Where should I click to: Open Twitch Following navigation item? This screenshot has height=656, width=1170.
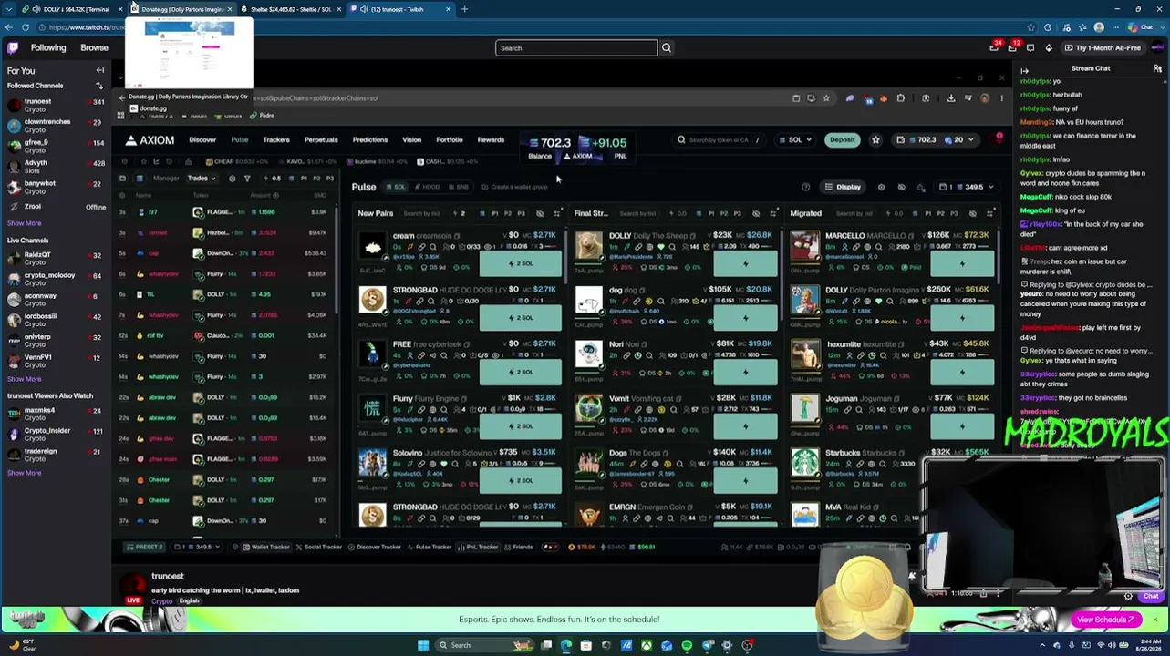(x=48, y=47)
